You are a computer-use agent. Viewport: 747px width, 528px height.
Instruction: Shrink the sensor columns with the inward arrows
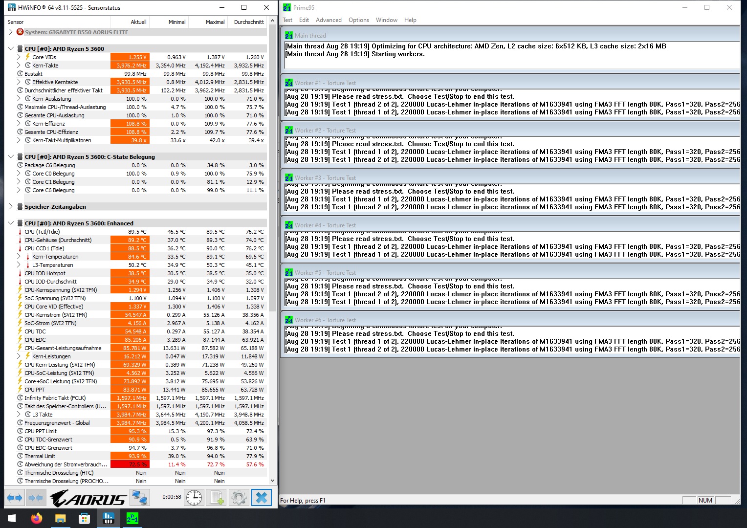[x=36, y=498]
